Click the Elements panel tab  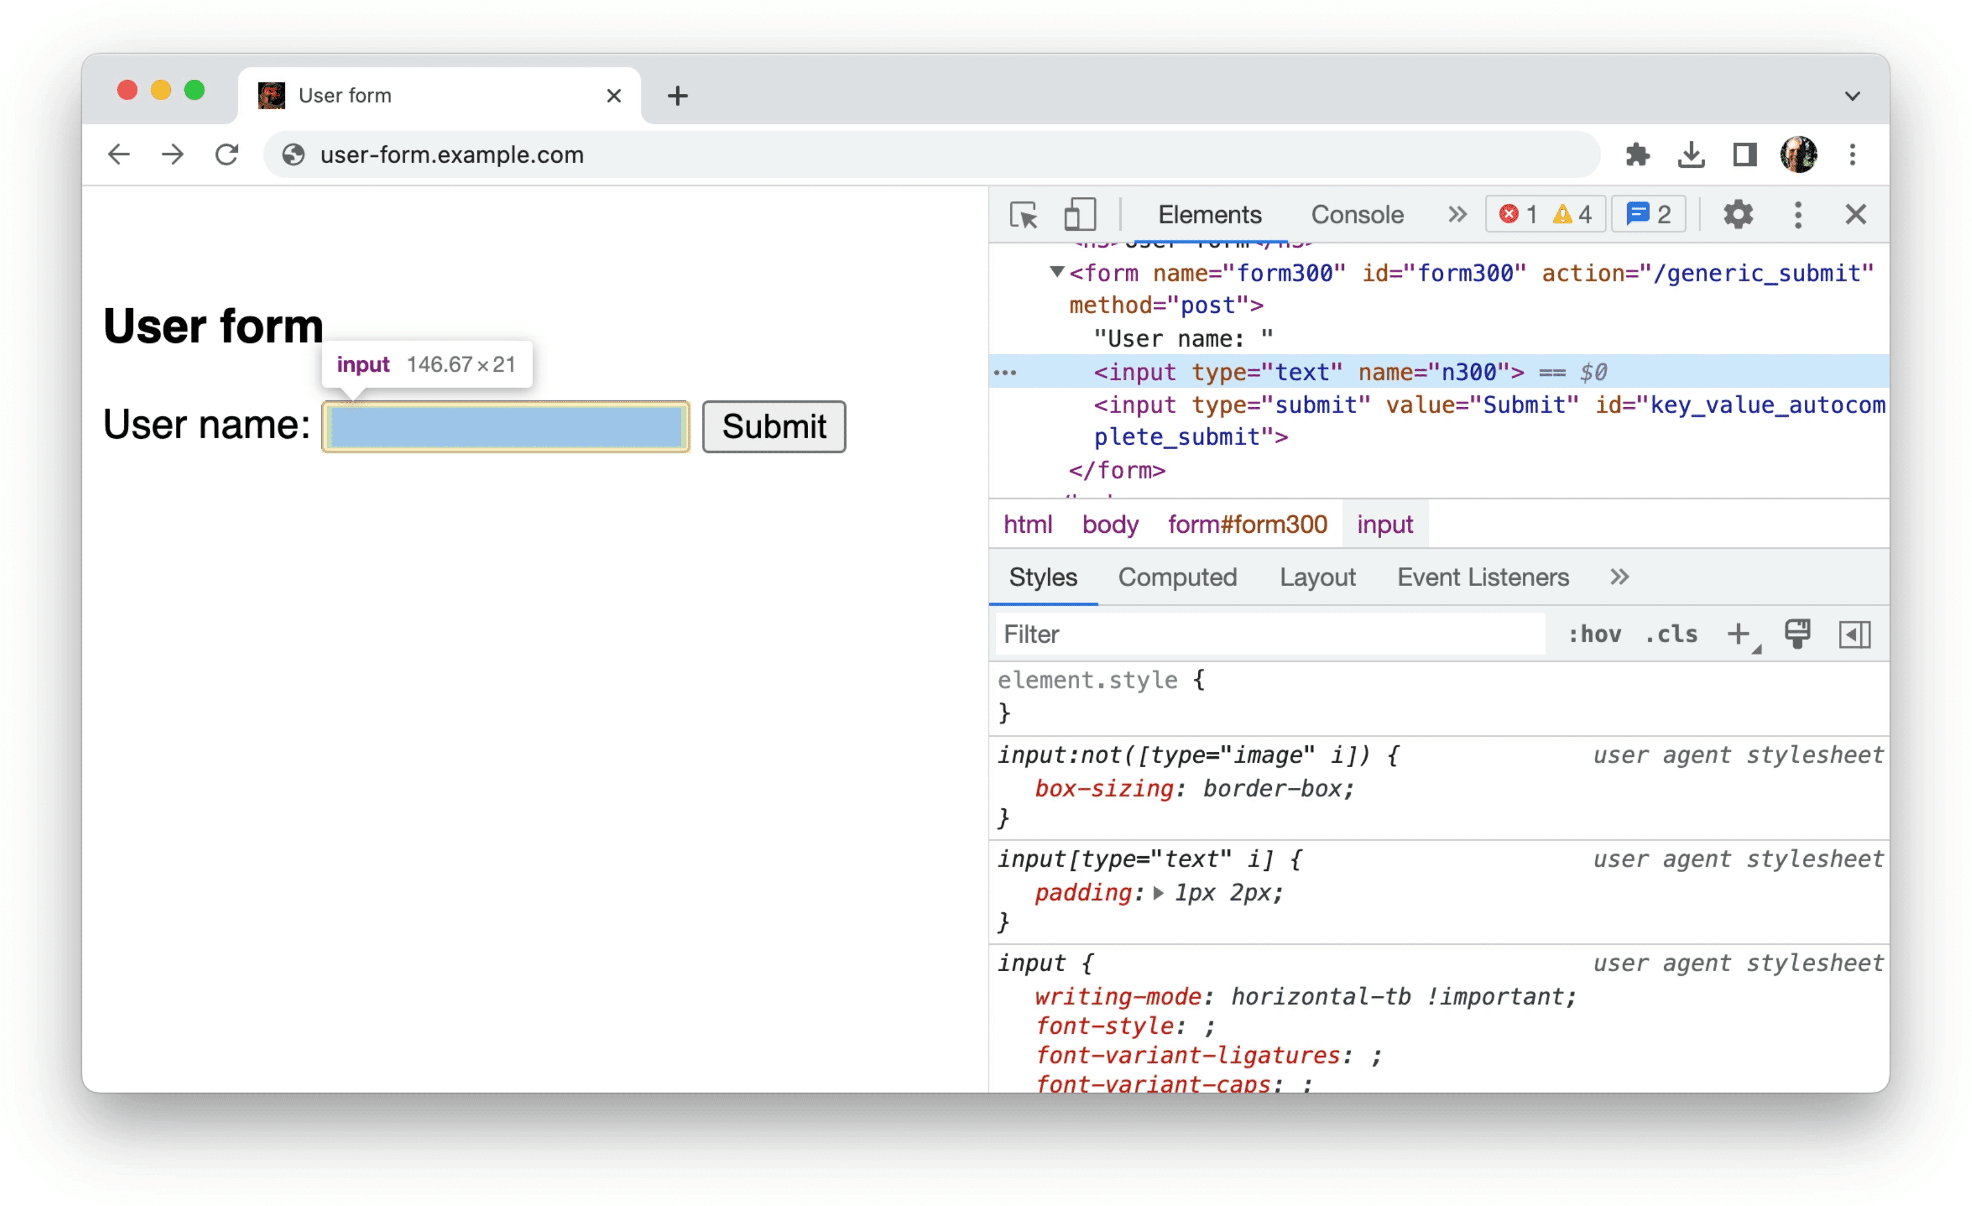tap(1208, 215)
